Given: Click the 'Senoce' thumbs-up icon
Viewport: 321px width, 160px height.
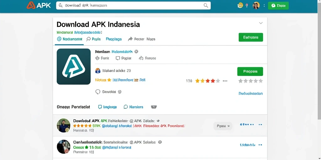Looking at the screenshot, I should coord(141,58).
